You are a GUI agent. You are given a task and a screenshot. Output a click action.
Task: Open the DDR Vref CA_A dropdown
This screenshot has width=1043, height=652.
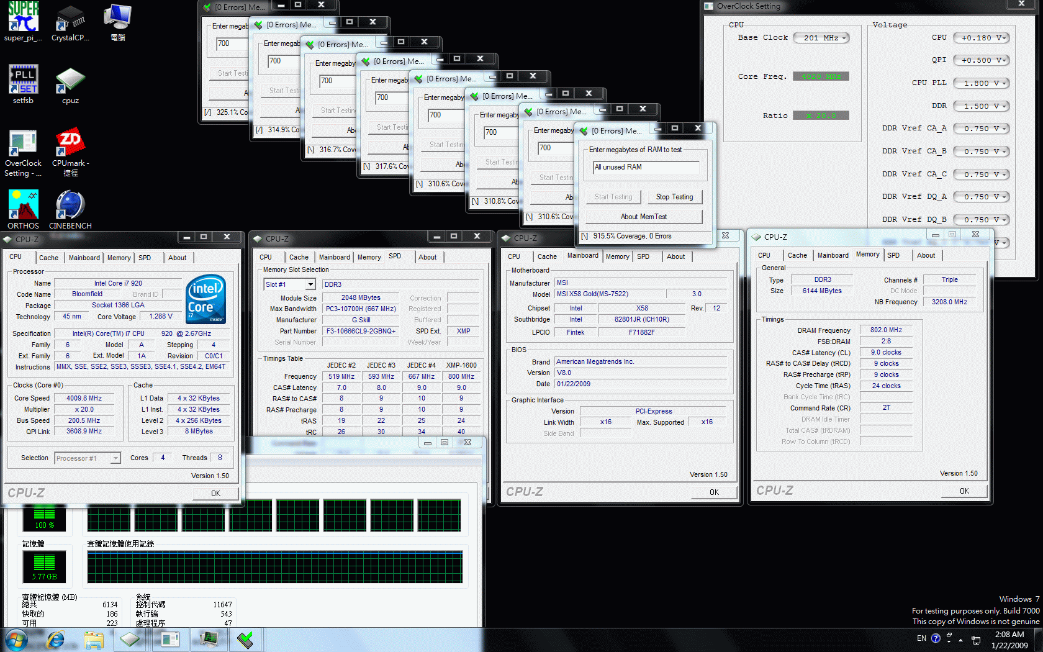click(x=981, y=129)
